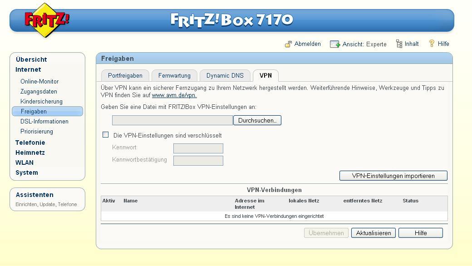Click the 'Freigaben' panel title
The height and width of the screenshot is (266, 472).
click(x=118, y=59)
